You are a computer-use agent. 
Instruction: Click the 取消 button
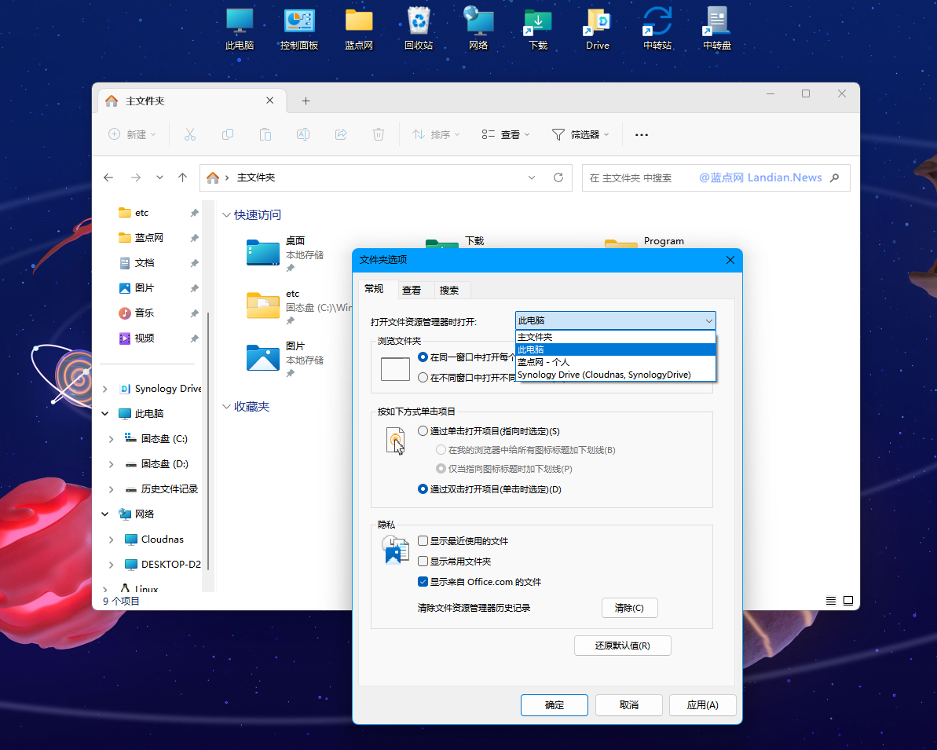pyautogui.click(x=628, y=705)
